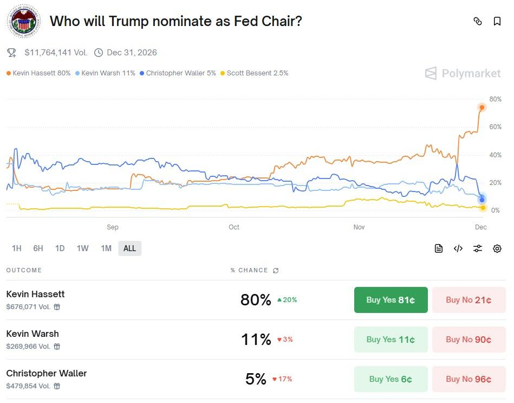The height and width of the screenshot is (403, 514).
Task: Open chart settings gear icon
Action: point(497,248)
